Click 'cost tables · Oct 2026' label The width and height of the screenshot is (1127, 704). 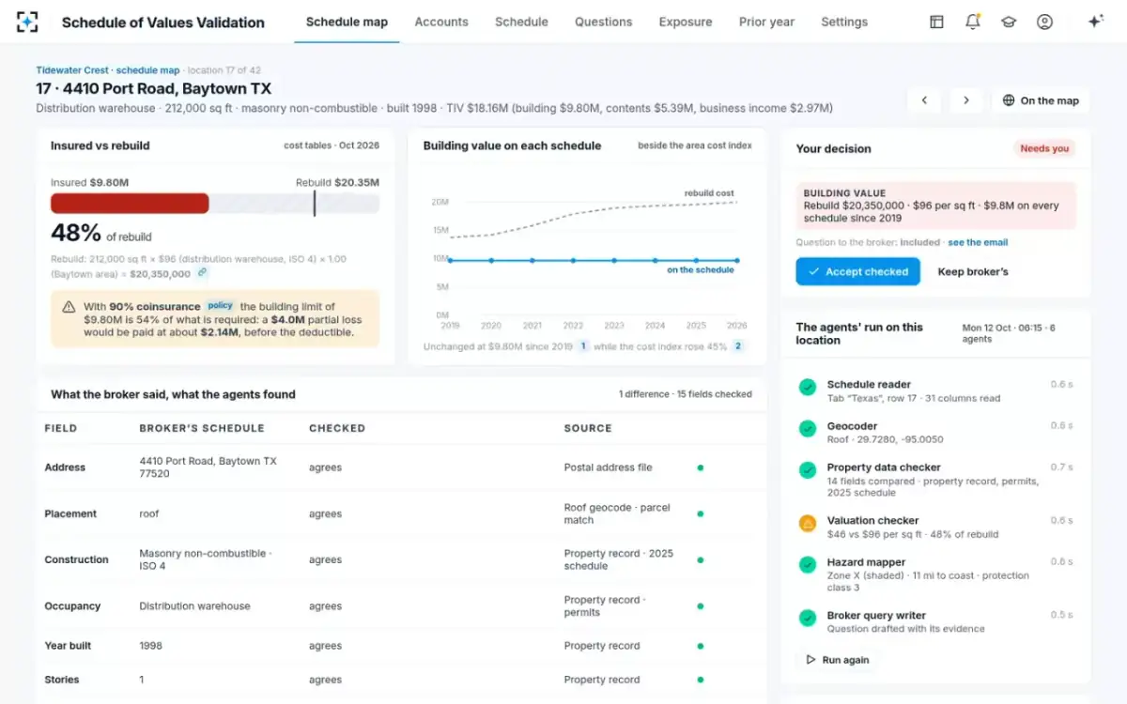(332, 145)
